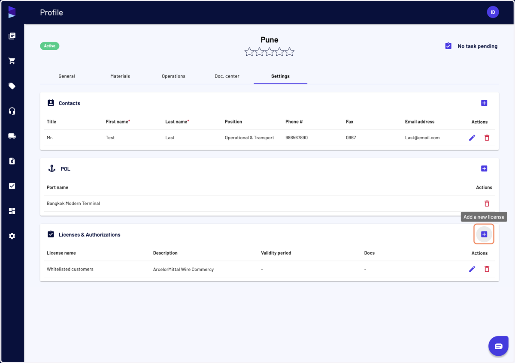Click the No task pending check icon
Viewport: 515px width, 363px height.
tap(448, 46)
